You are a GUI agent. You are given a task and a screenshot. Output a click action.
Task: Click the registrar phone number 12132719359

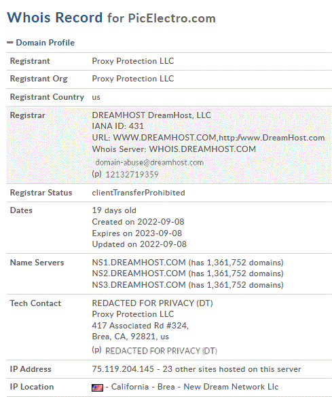tap(132, 174)
